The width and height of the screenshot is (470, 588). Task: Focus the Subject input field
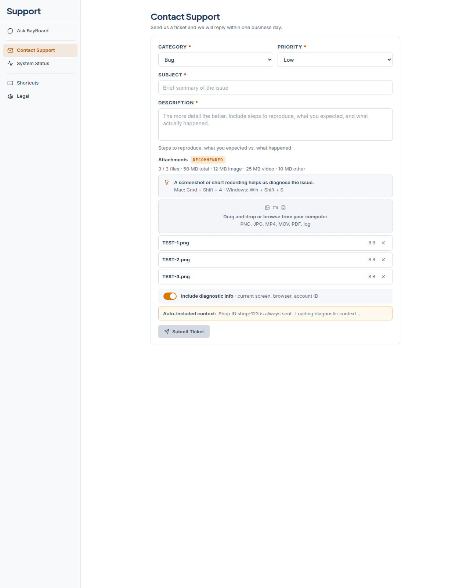coord(275,87)
